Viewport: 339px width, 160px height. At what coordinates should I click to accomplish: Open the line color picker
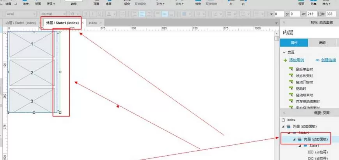point(217,14)
